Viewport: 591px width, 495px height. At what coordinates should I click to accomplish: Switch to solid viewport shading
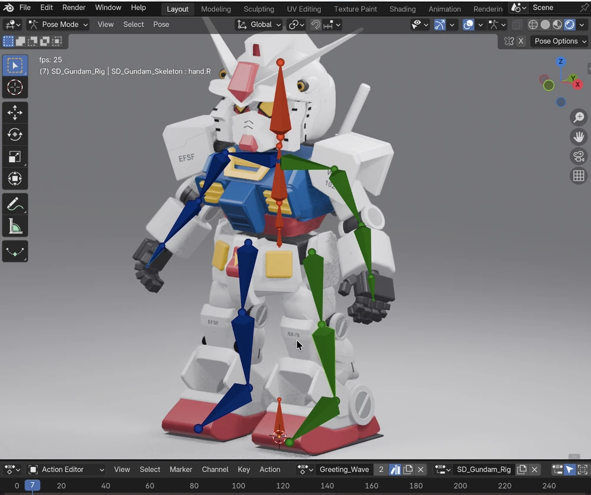545,25
